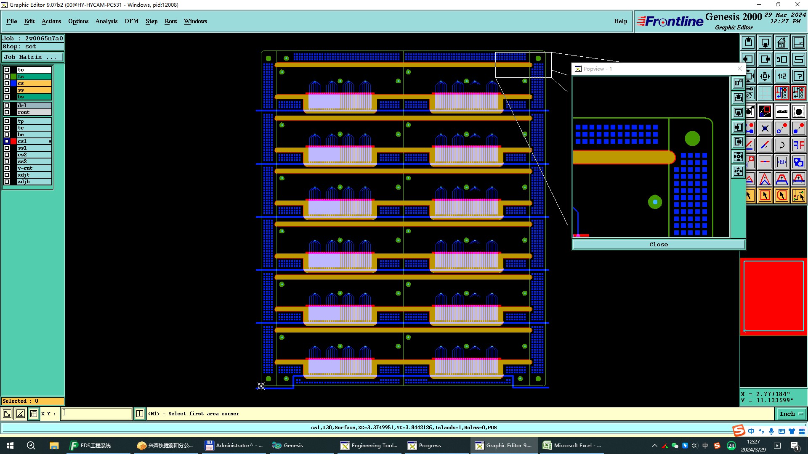Click the X Y coordinate input field

[97, 414]
